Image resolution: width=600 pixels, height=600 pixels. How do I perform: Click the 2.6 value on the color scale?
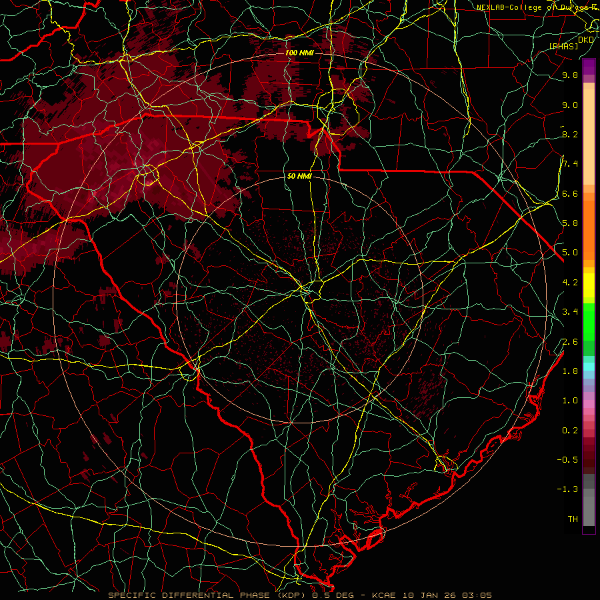(570, 342)
